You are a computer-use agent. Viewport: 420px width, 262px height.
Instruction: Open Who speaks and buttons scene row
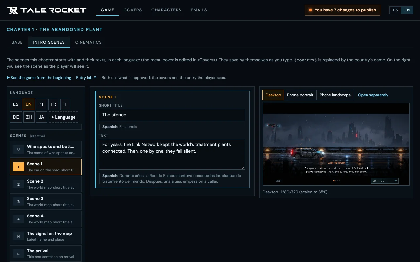pyautogui.click(x=46, y=149)
